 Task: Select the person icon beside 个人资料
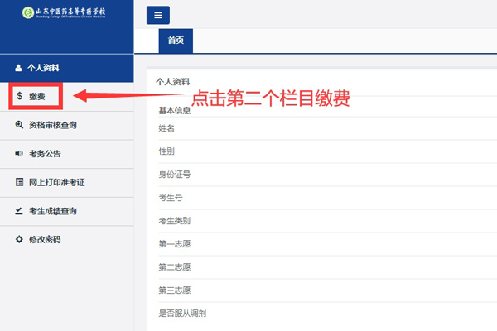coord(18,68)
